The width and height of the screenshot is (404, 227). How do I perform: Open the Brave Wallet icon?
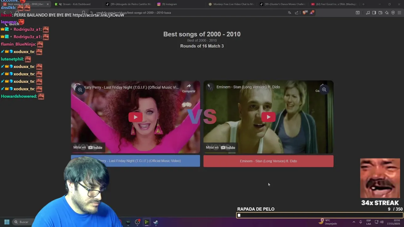point(380,13)
